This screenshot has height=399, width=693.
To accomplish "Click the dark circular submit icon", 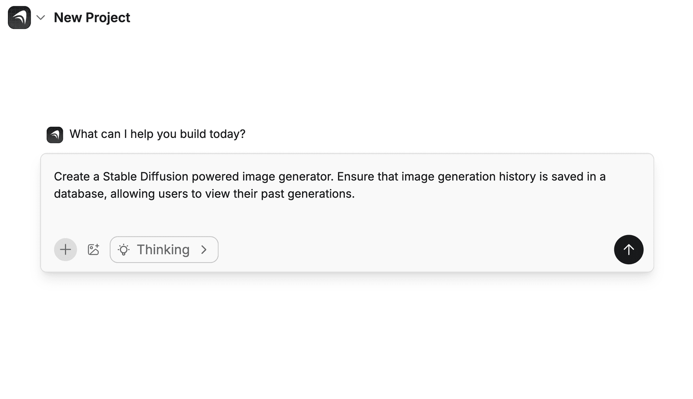I will pyautogui.click(x=628, y=249).
